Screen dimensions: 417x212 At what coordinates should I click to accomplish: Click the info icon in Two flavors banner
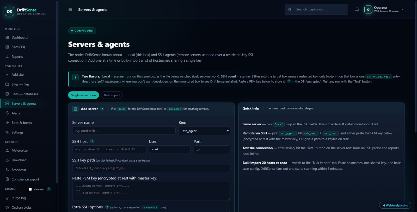75,77
